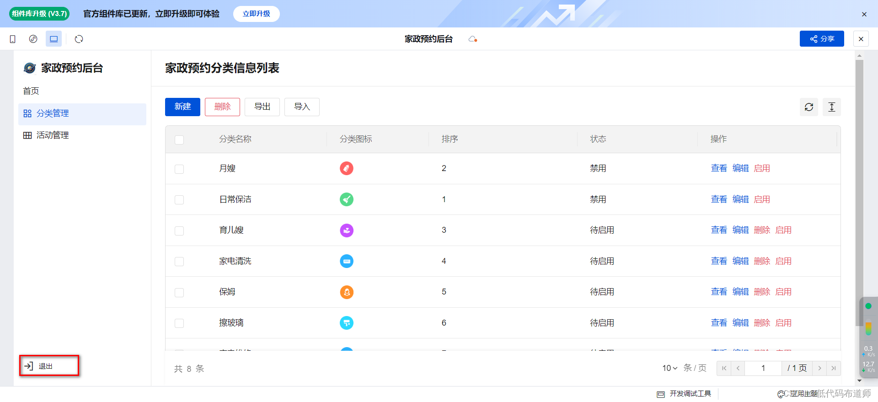Click 编辑 for the 育儿嫂 row
The width and height of the screenshot is (878, 402).
[740, 230]
